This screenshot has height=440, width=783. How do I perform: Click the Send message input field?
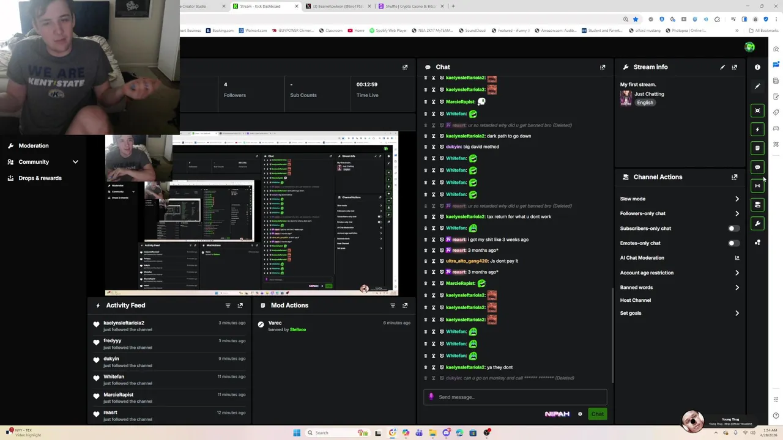[x=515, y=397]
